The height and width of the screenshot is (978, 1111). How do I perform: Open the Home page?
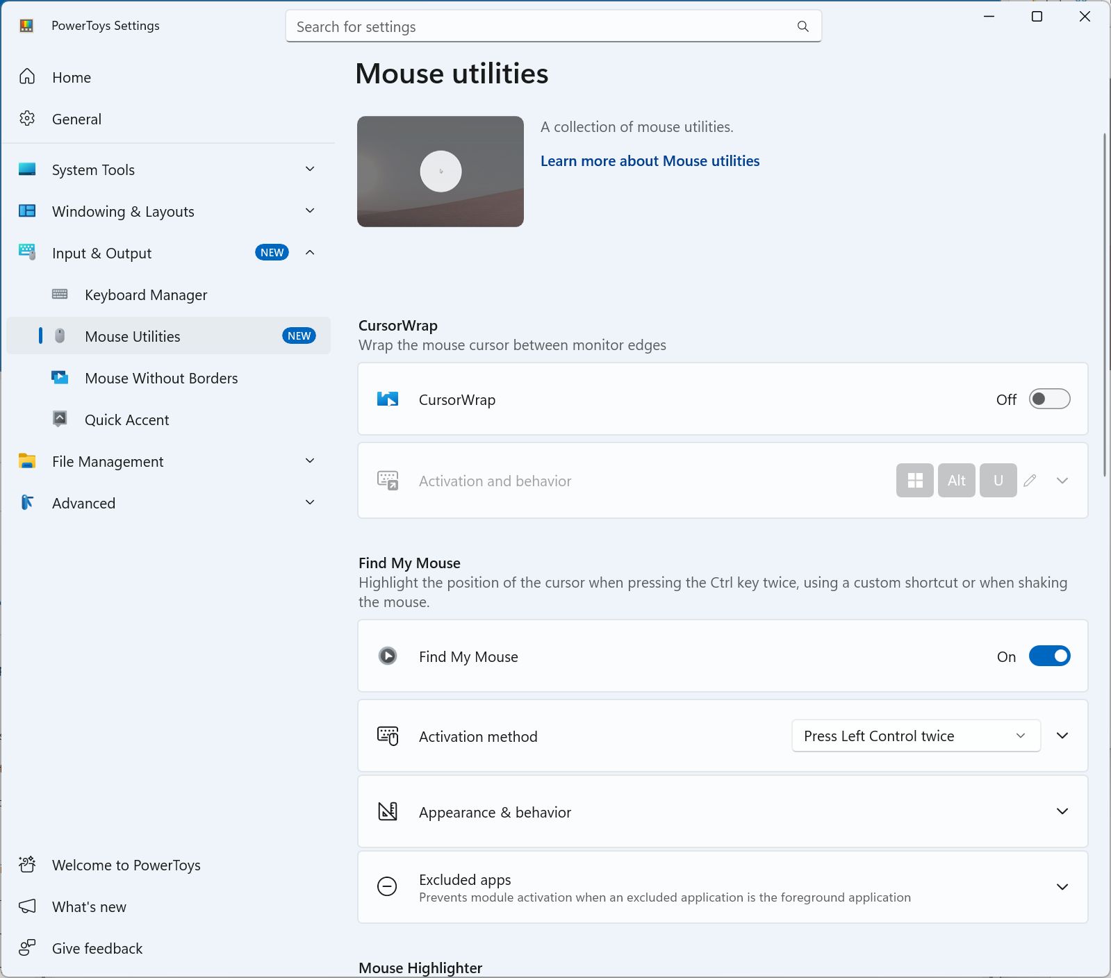72,77
